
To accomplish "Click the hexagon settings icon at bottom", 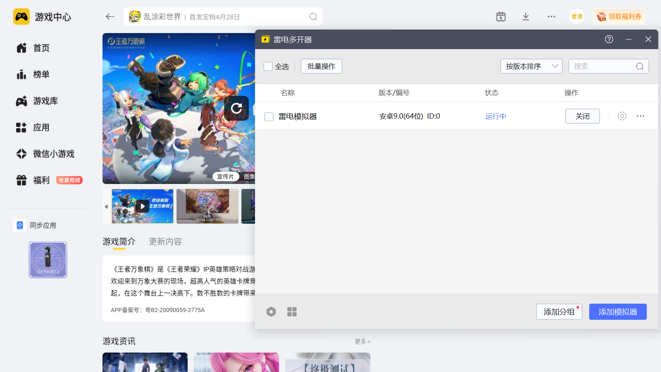I will [x=271, y=312].
